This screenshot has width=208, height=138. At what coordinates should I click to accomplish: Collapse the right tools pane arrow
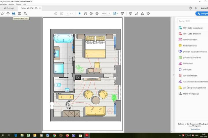click(174, 75)
